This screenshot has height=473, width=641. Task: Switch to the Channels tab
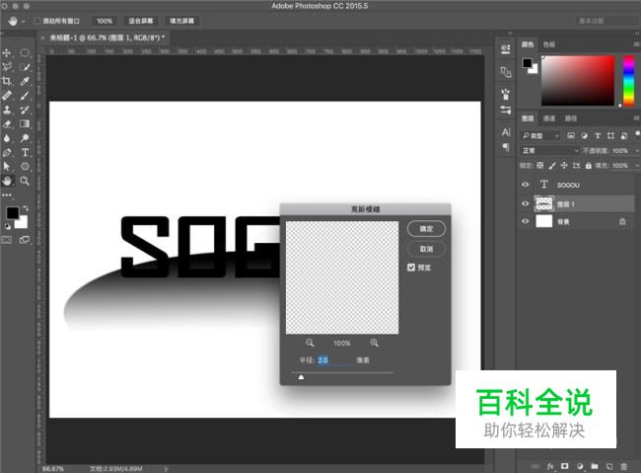point(549,118)
